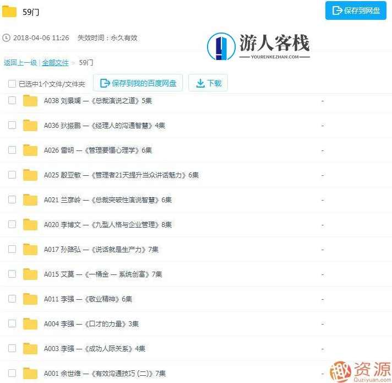Click the folder icon of A038 总裁演说之道
The image size is (392, 383).
click(30, 100)
